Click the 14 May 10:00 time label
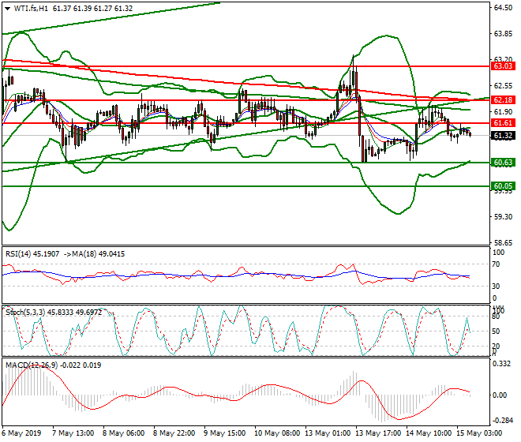Image resolution: width=521 pixels, height=442 pixels. coord(429,433)
